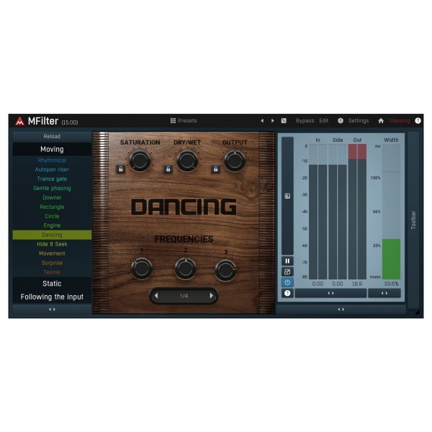Click collapse arrows below preset list
The width and height of the screenshot is (432, 432).
pos(52,310)
